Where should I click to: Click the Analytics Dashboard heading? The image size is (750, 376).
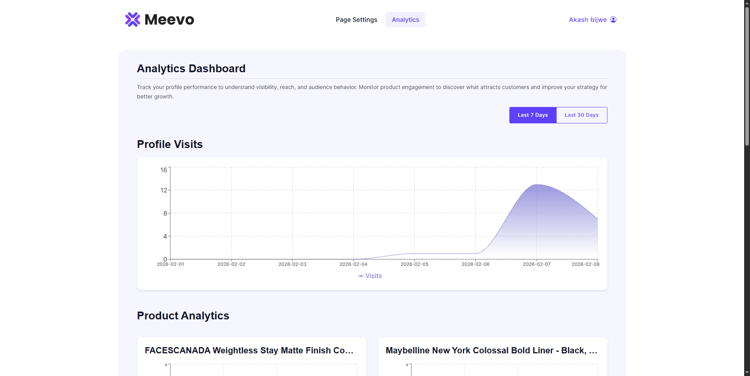tap(191, 68)
